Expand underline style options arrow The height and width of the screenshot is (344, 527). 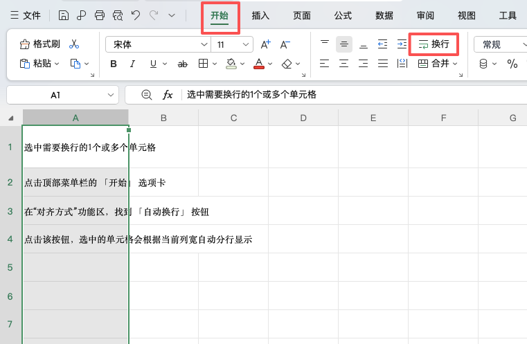click(x=165, y=64)
